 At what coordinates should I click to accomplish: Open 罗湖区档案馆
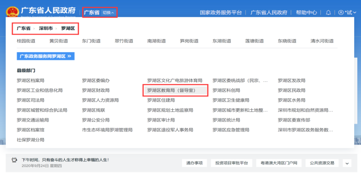point(30,130)
